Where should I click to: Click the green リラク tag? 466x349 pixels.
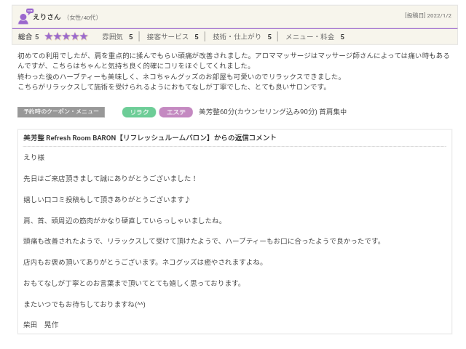pyautogui.click(x=138, y=112)
